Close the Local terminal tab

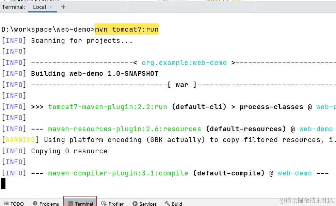(51, 7)
